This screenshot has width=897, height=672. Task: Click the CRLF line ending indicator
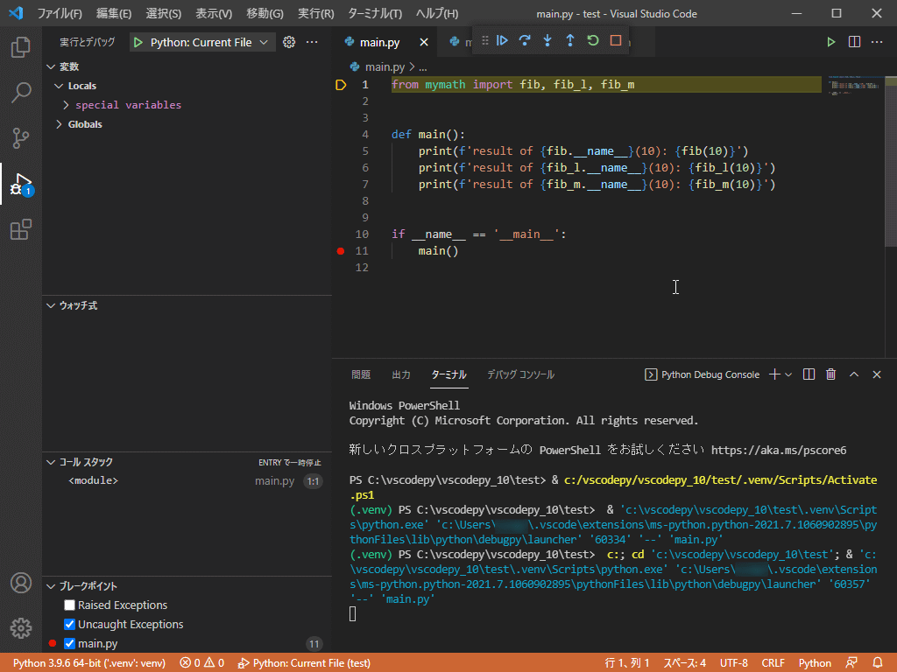(773, 663)
